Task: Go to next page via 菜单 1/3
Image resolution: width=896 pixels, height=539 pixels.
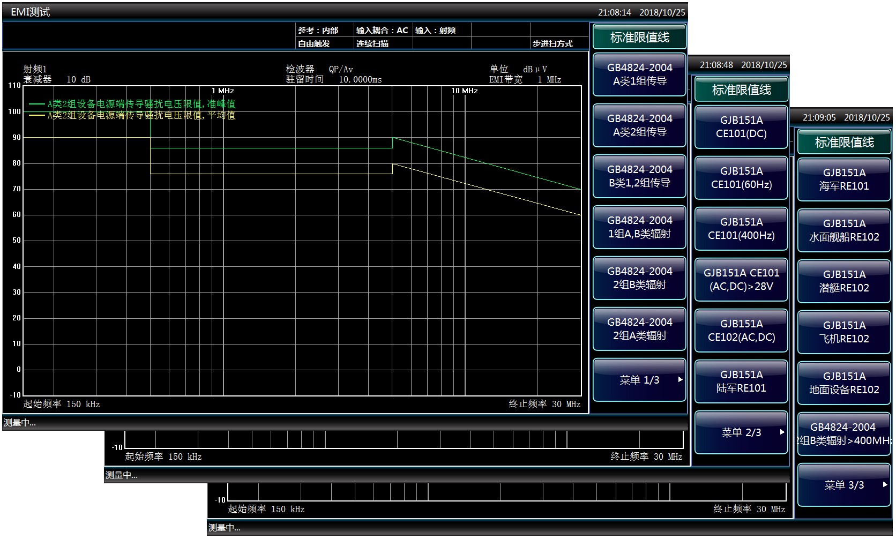Action: (639, 380)
